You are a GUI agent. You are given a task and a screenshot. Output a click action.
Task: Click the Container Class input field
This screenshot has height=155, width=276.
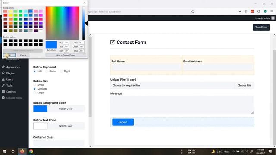coord(59,143)
